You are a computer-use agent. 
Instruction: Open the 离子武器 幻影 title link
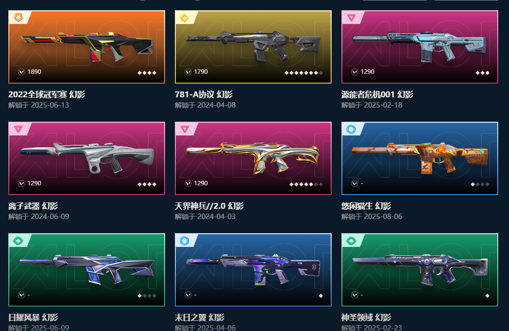point(33,206)
